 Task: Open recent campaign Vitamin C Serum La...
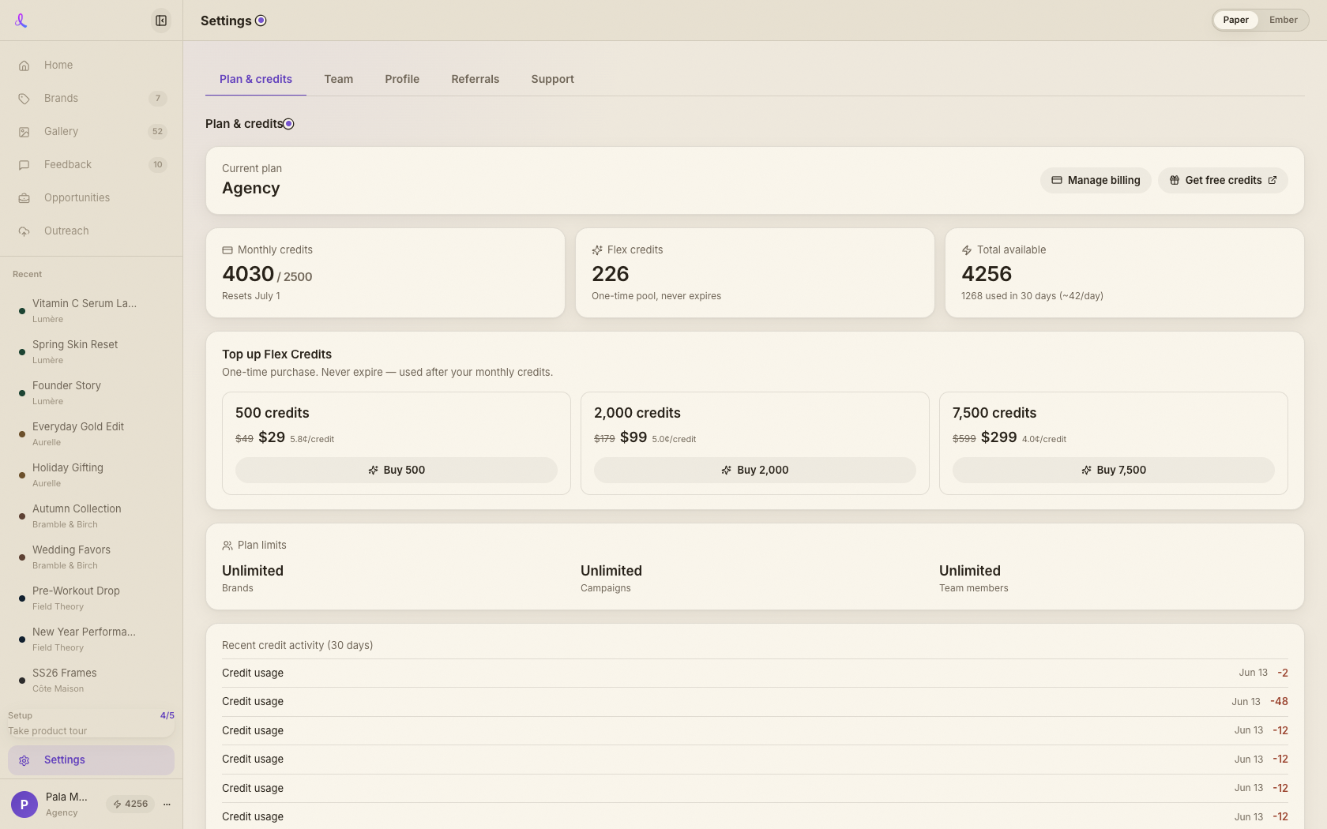click(x=92, y=310)
